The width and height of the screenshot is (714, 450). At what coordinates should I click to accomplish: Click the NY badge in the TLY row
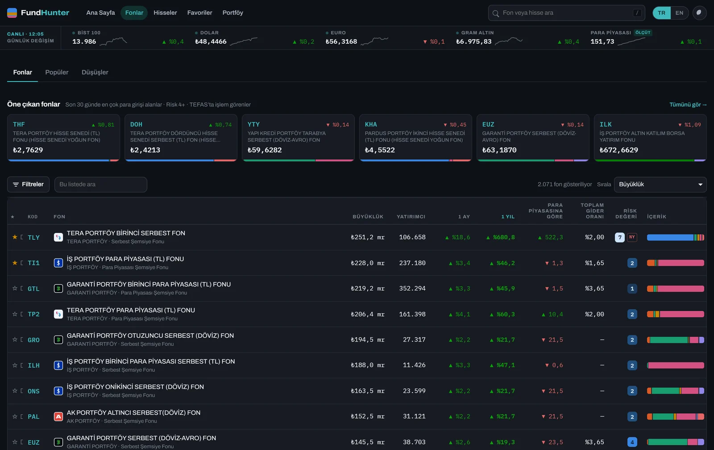click(x=632, y=237)
